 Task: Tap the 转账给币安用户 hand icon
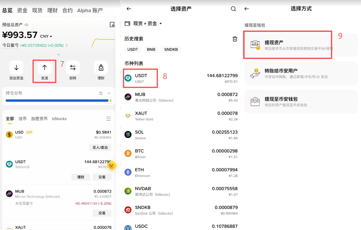255,73
